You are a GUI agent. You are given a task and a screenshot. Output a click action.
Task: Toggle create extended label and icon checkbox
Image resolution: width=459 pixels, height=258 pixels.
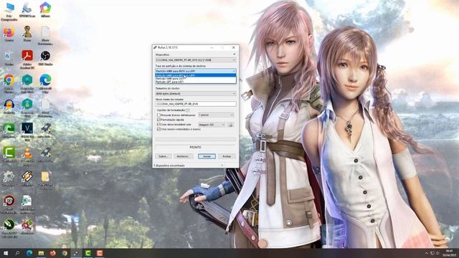point(158,129)
